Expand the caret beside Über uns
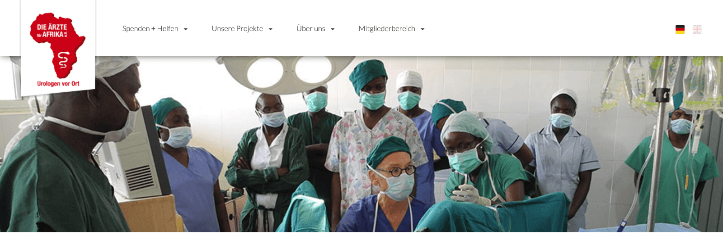 333,29
